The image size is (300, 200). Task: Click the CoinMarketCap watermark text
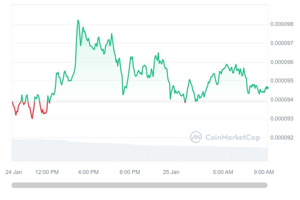point(232,137)
